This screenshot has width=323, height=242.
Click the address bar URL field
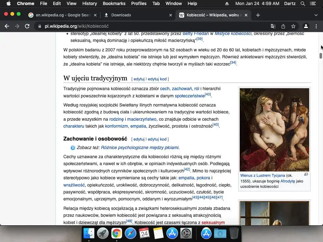click(152, 26)
